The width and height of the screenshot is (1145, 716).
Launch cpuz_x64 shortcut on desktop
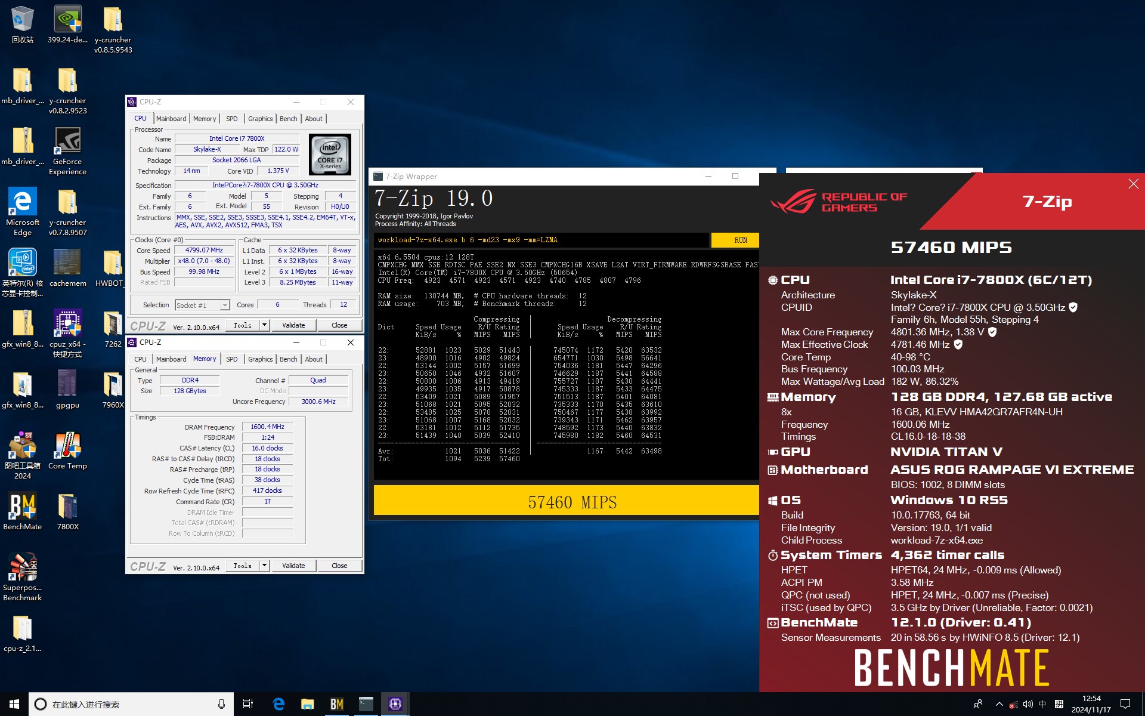[67, 334]
